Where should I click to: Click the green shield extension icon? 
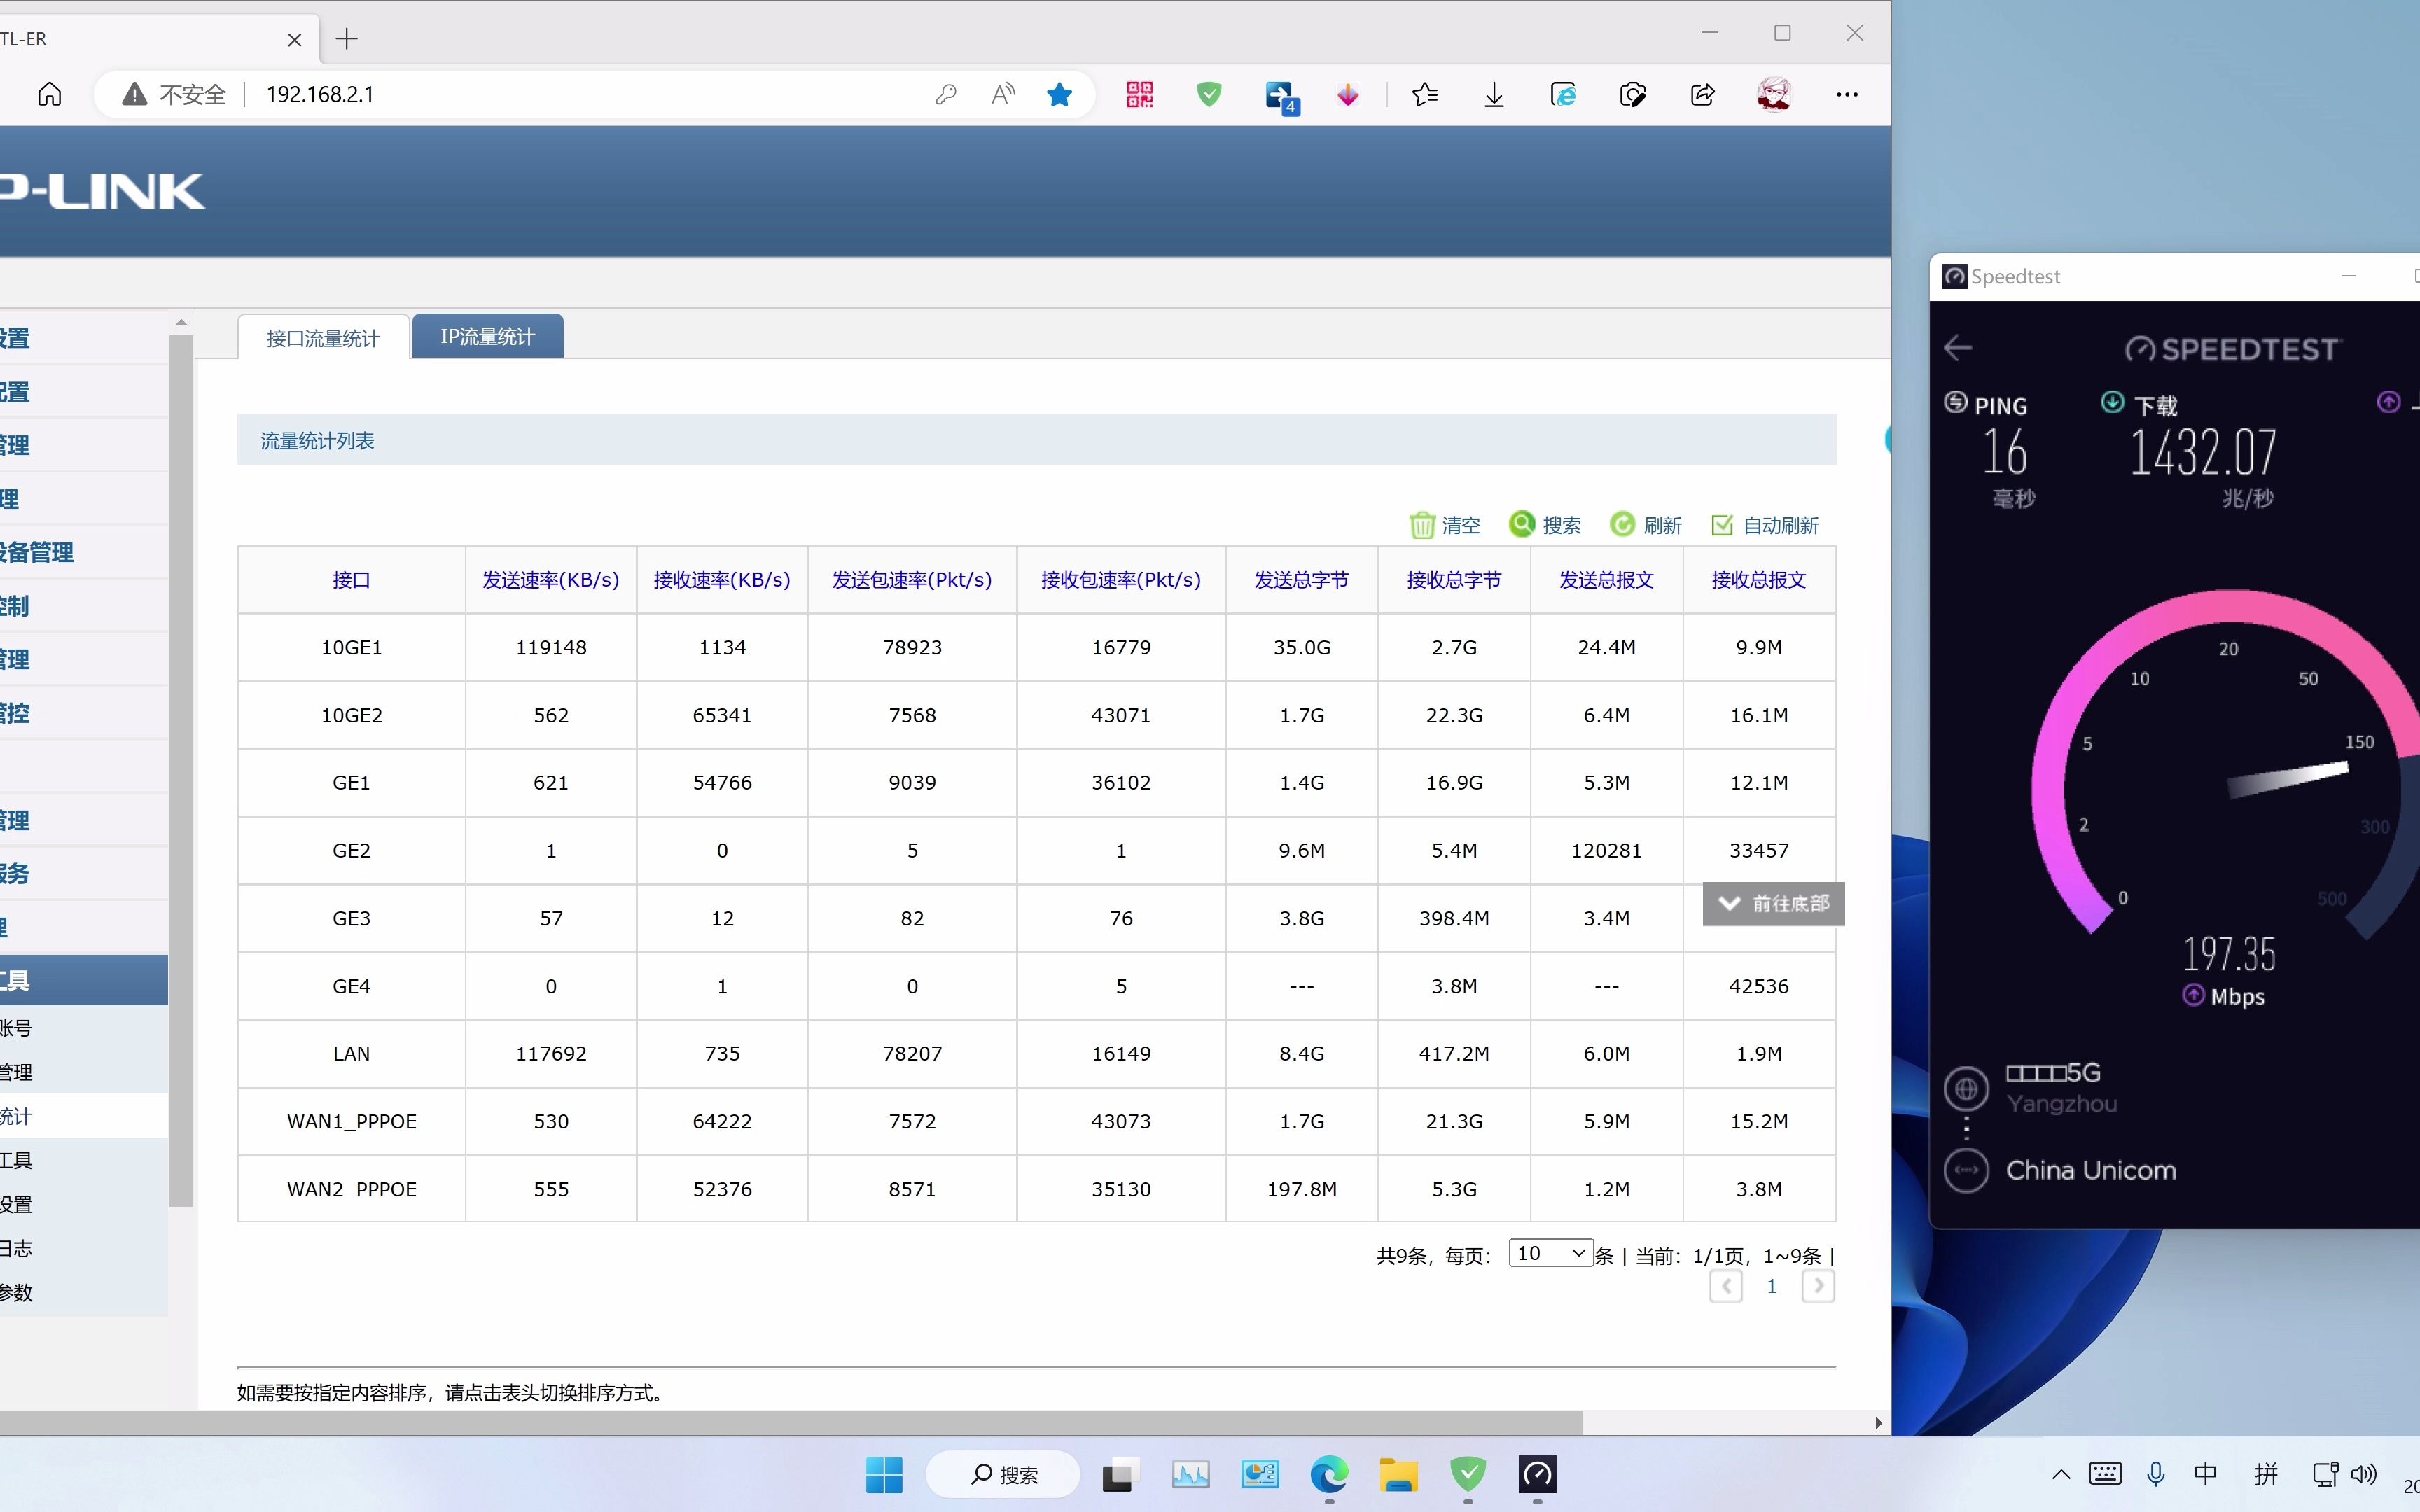pyautogui.click(x=1209, y=94)
